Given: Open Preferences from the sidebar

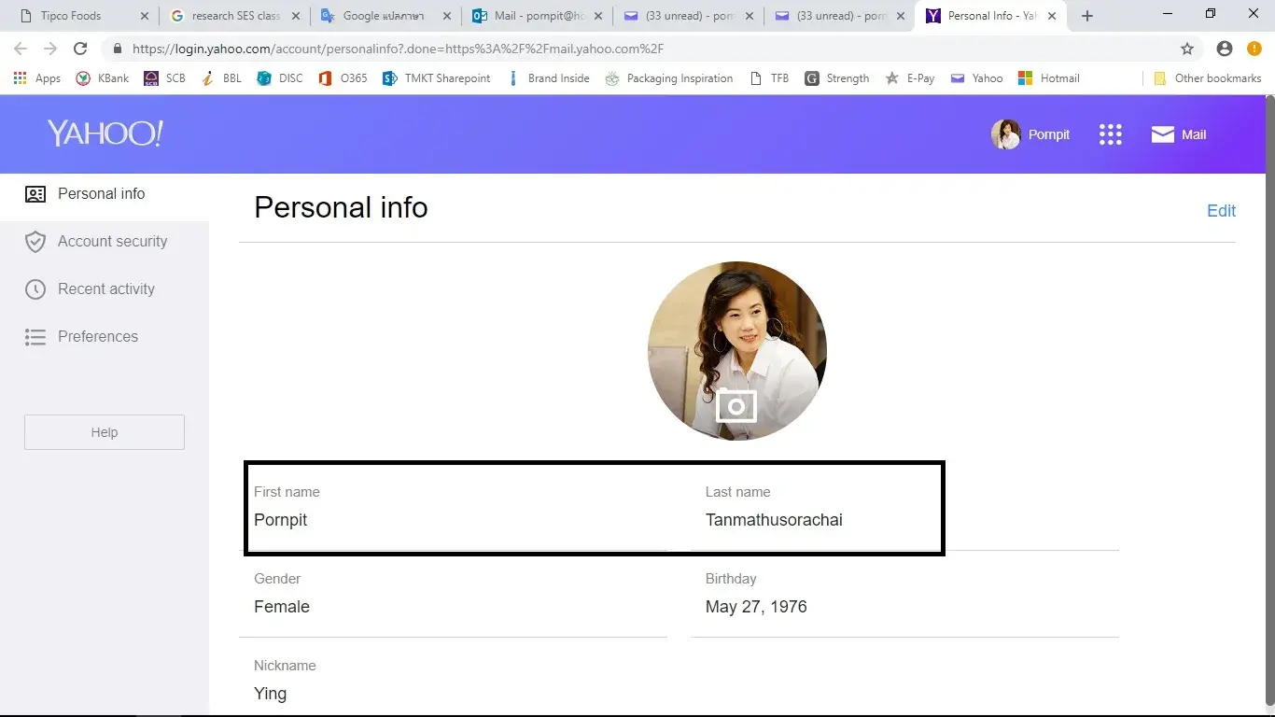Looking at the screenshot, I should pos(97,337).
